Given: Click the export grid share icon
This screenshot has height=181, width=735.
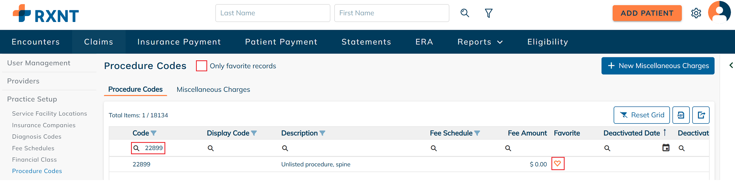Looking at the screenshot, I should click(701, 115).
